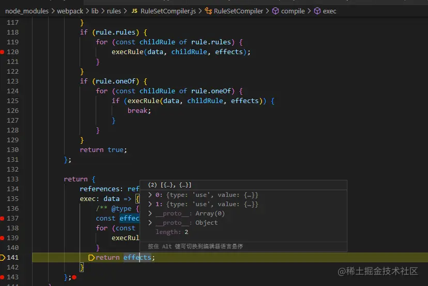Click the cube icon next to exec

[x=317, y=11]
